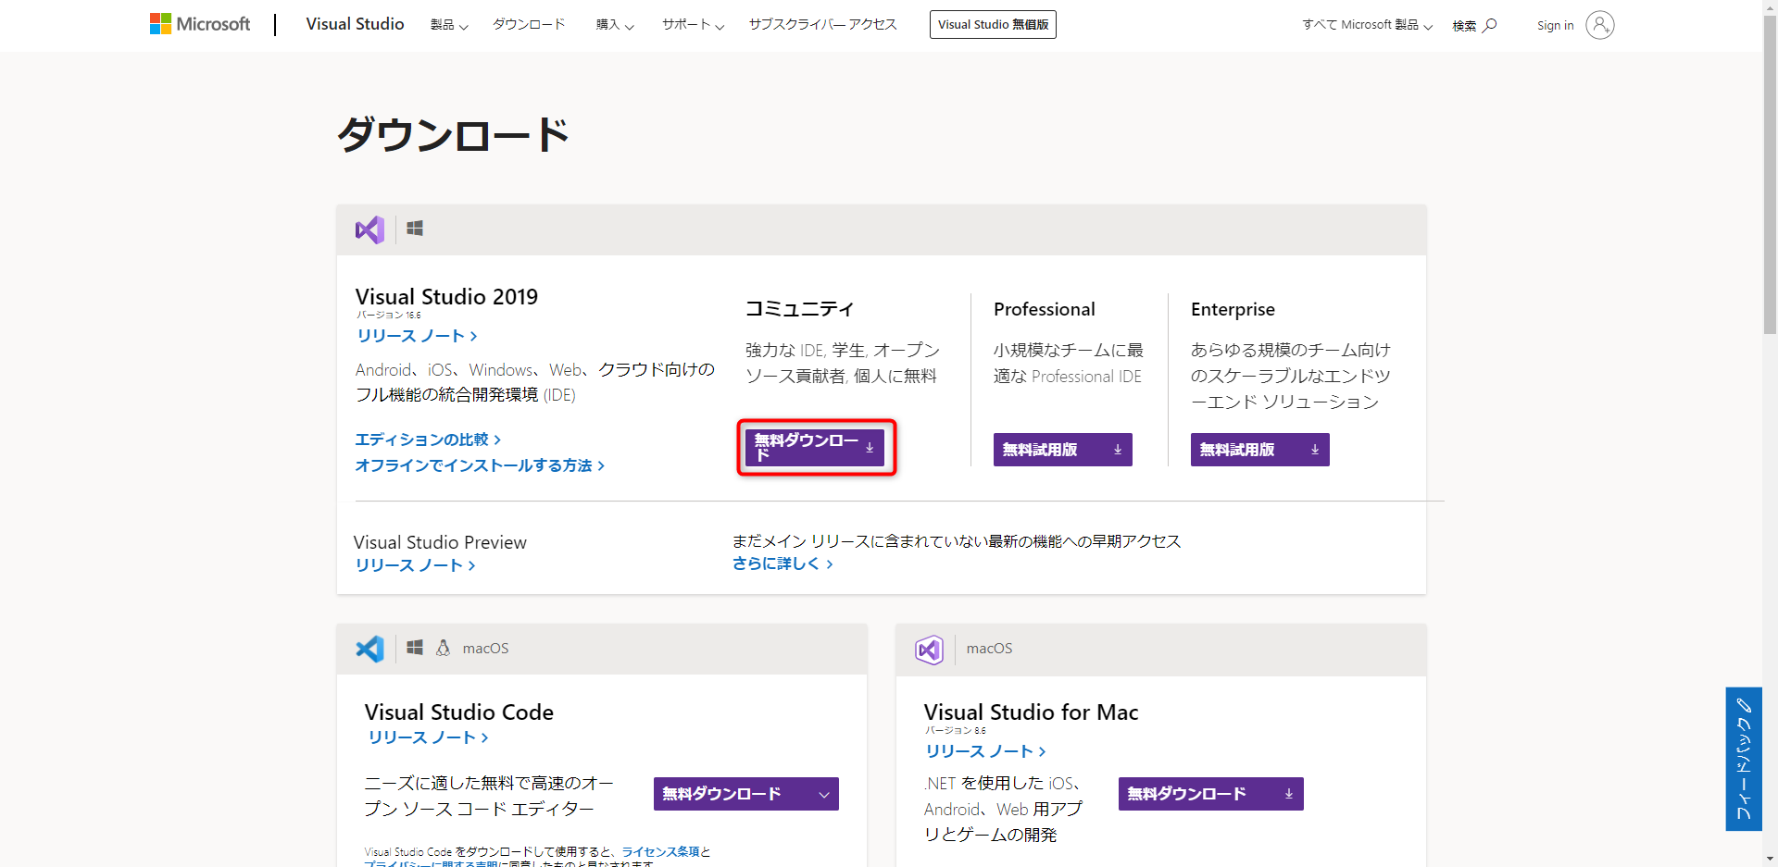This screenshot has height=867, width=1778.
Task: Click the search magnifier icon
Action: tap(1490, 25)
